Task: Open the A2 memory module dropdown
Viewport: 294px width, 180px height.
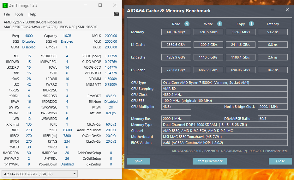Action: tap(39, 174)
